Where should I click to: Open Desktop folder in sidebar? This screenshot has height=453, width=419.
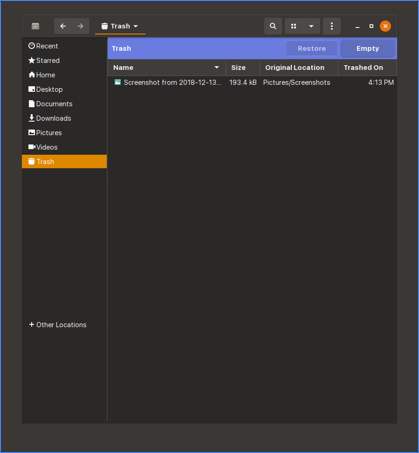[x=64, y=89]
